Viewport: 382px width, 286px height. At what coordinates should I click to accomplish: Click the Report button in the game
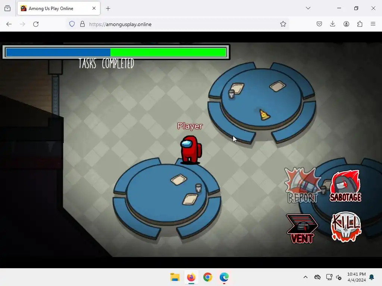tap(302, 185)
